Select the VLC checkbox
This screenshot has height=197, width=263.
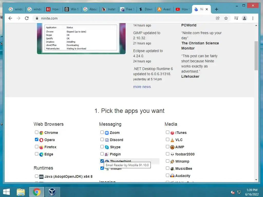pos(167,139)
